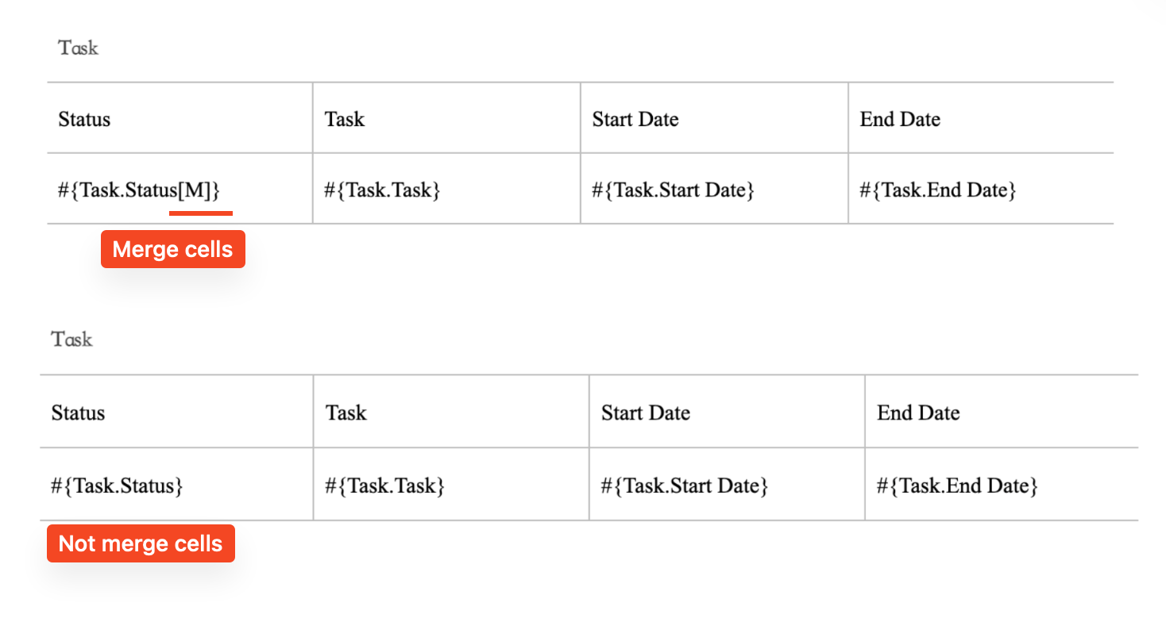Screen dimensions: 1166x641
Task: Click Start Date header in the lower table
Action: (645, 413)
